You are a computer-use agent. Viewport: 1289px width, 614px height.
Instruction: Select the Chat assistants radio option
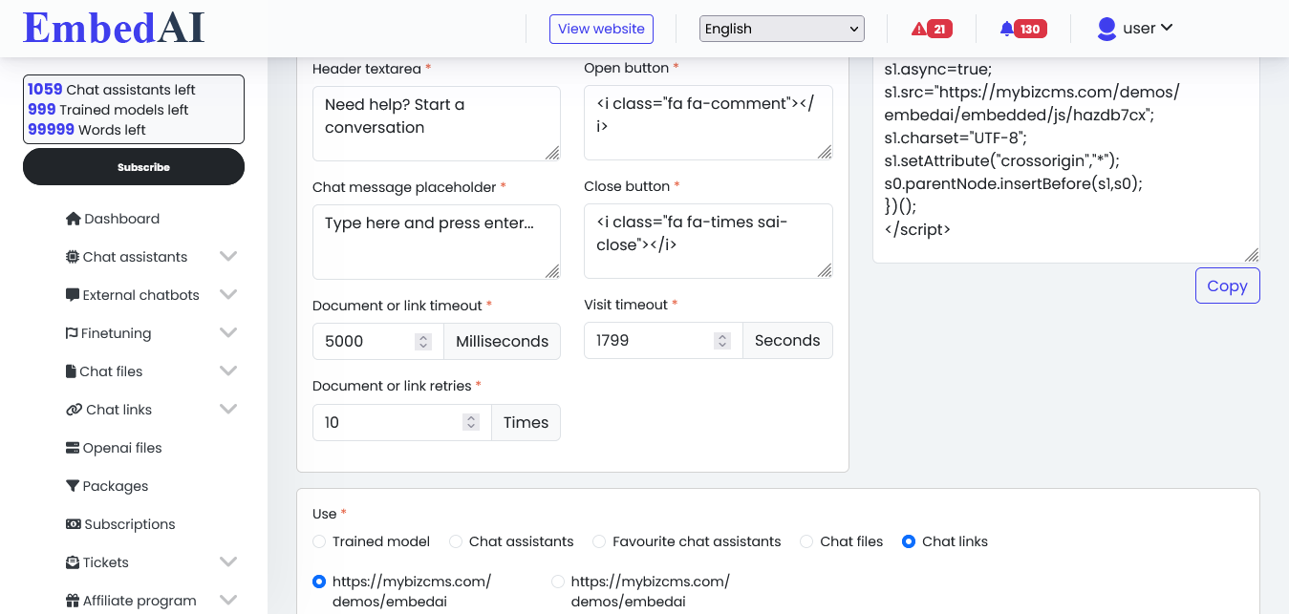pos(456,541)
